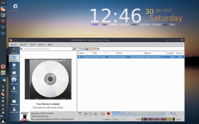The width and height of the screenshot is (199, 124).
Task: Click the eject removable media tray icon
Action: click(x=3, y=113)
